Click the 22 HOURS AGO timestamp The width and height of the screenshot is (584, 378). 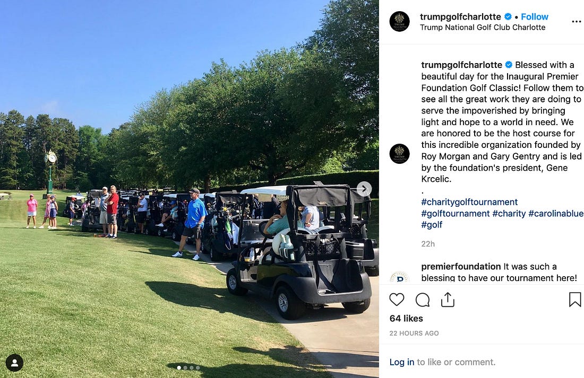coord(414,333)
